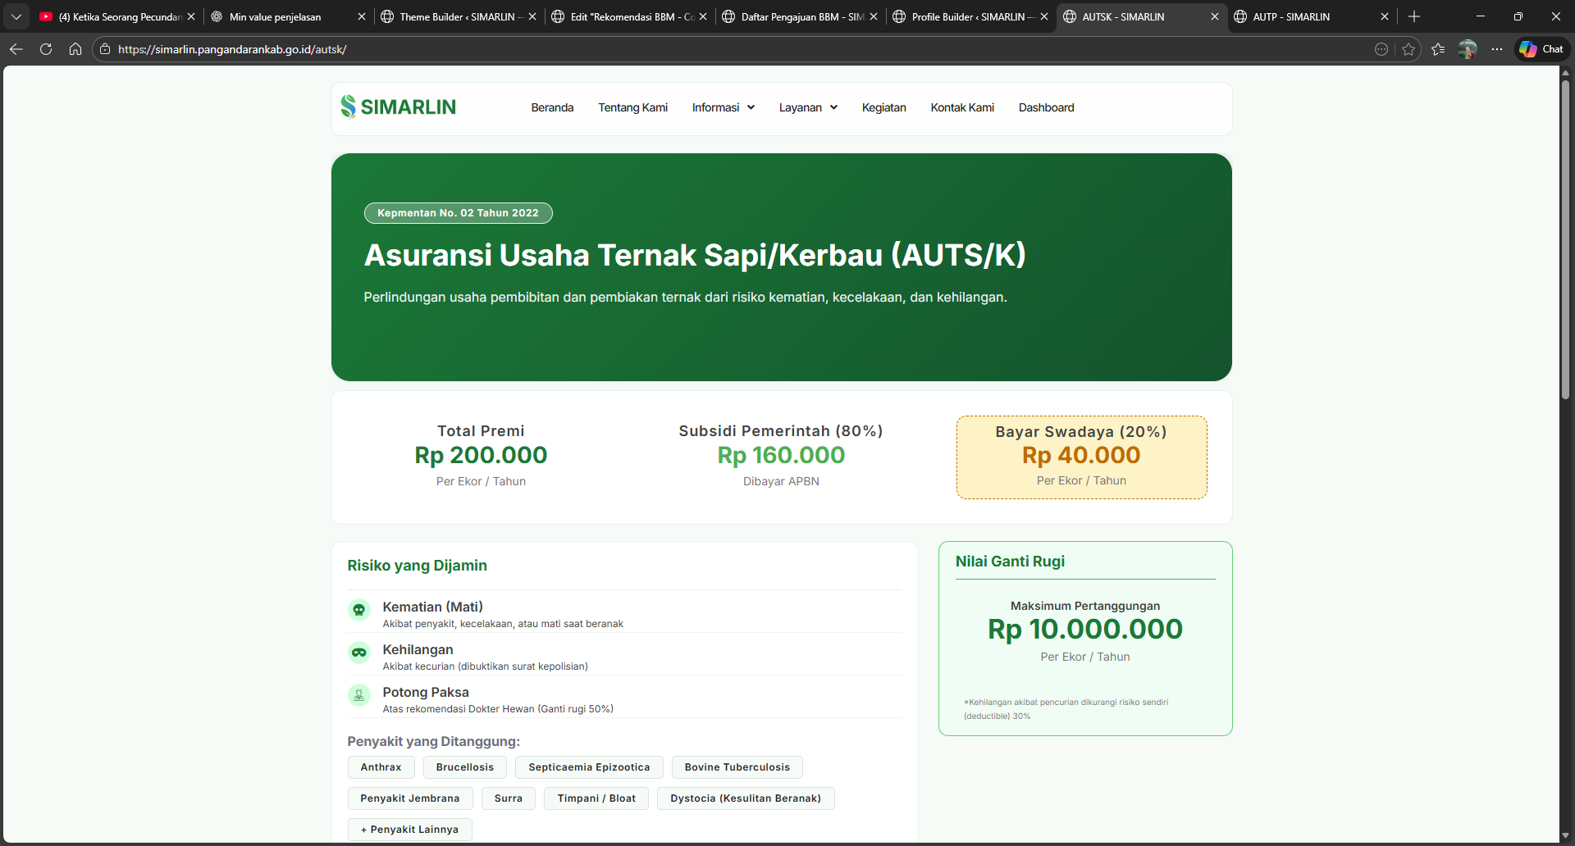Click the Kontak Kami link
1575x846 pixels.
(x=962, y=107)
